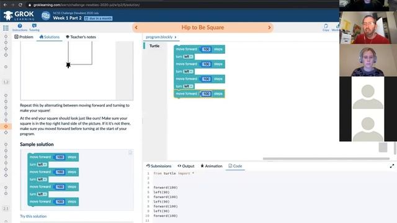Image resolution: width=397 pixels, height=223 pixels.
Task: Select the highlighted current-problem progress dot
Action: pos(6,126)
